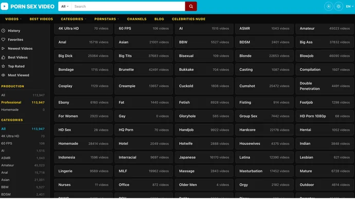Open the ASMR category card

(x=264, y=28)
